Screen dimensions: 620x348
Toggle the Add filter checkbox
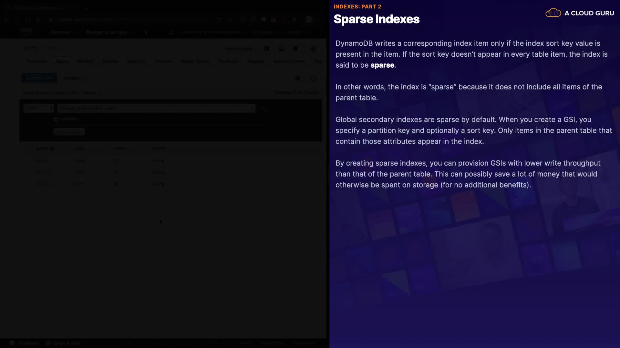tap(56, 119)
